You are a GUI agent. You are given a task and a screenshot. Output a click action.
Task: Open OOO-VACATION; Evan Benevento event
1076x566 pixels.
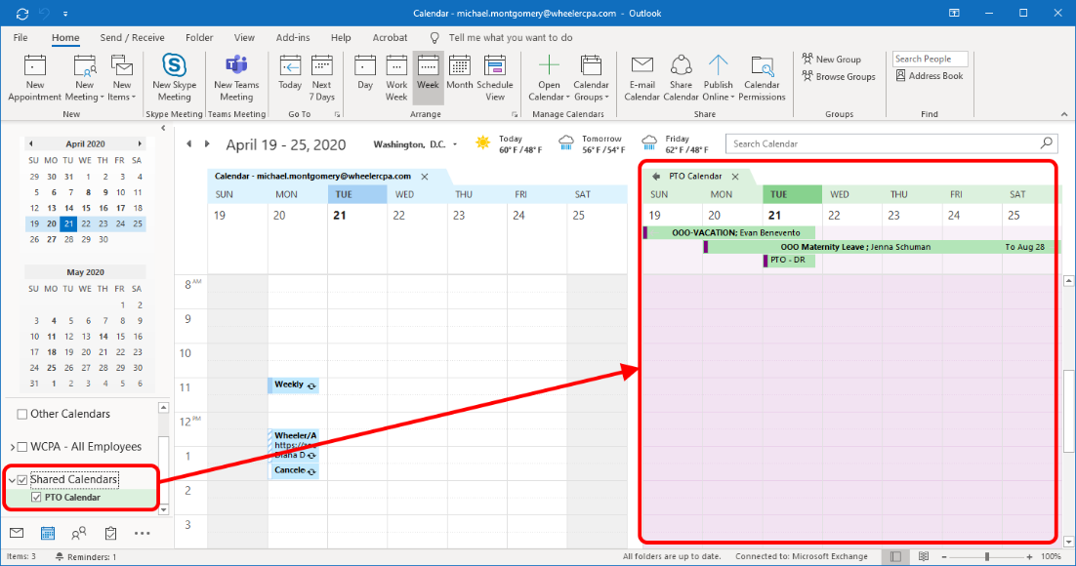(729, 232)
